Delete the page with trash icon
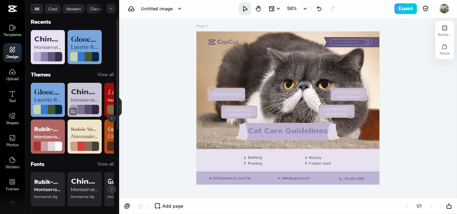 tap(141, 206)
